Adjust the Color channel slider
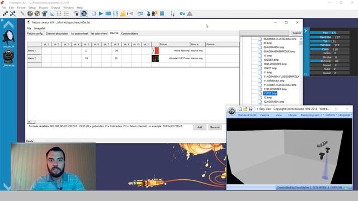358x201 pixels. pos(329,49)
